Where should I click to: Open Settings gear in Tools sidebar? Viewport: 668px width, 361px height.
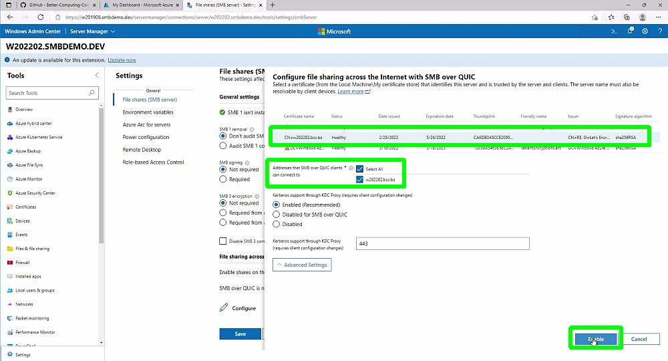(10, 354)
